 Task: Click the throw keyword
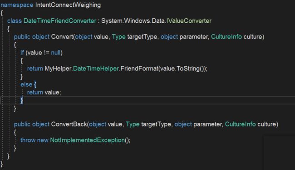tap(28, 140)
